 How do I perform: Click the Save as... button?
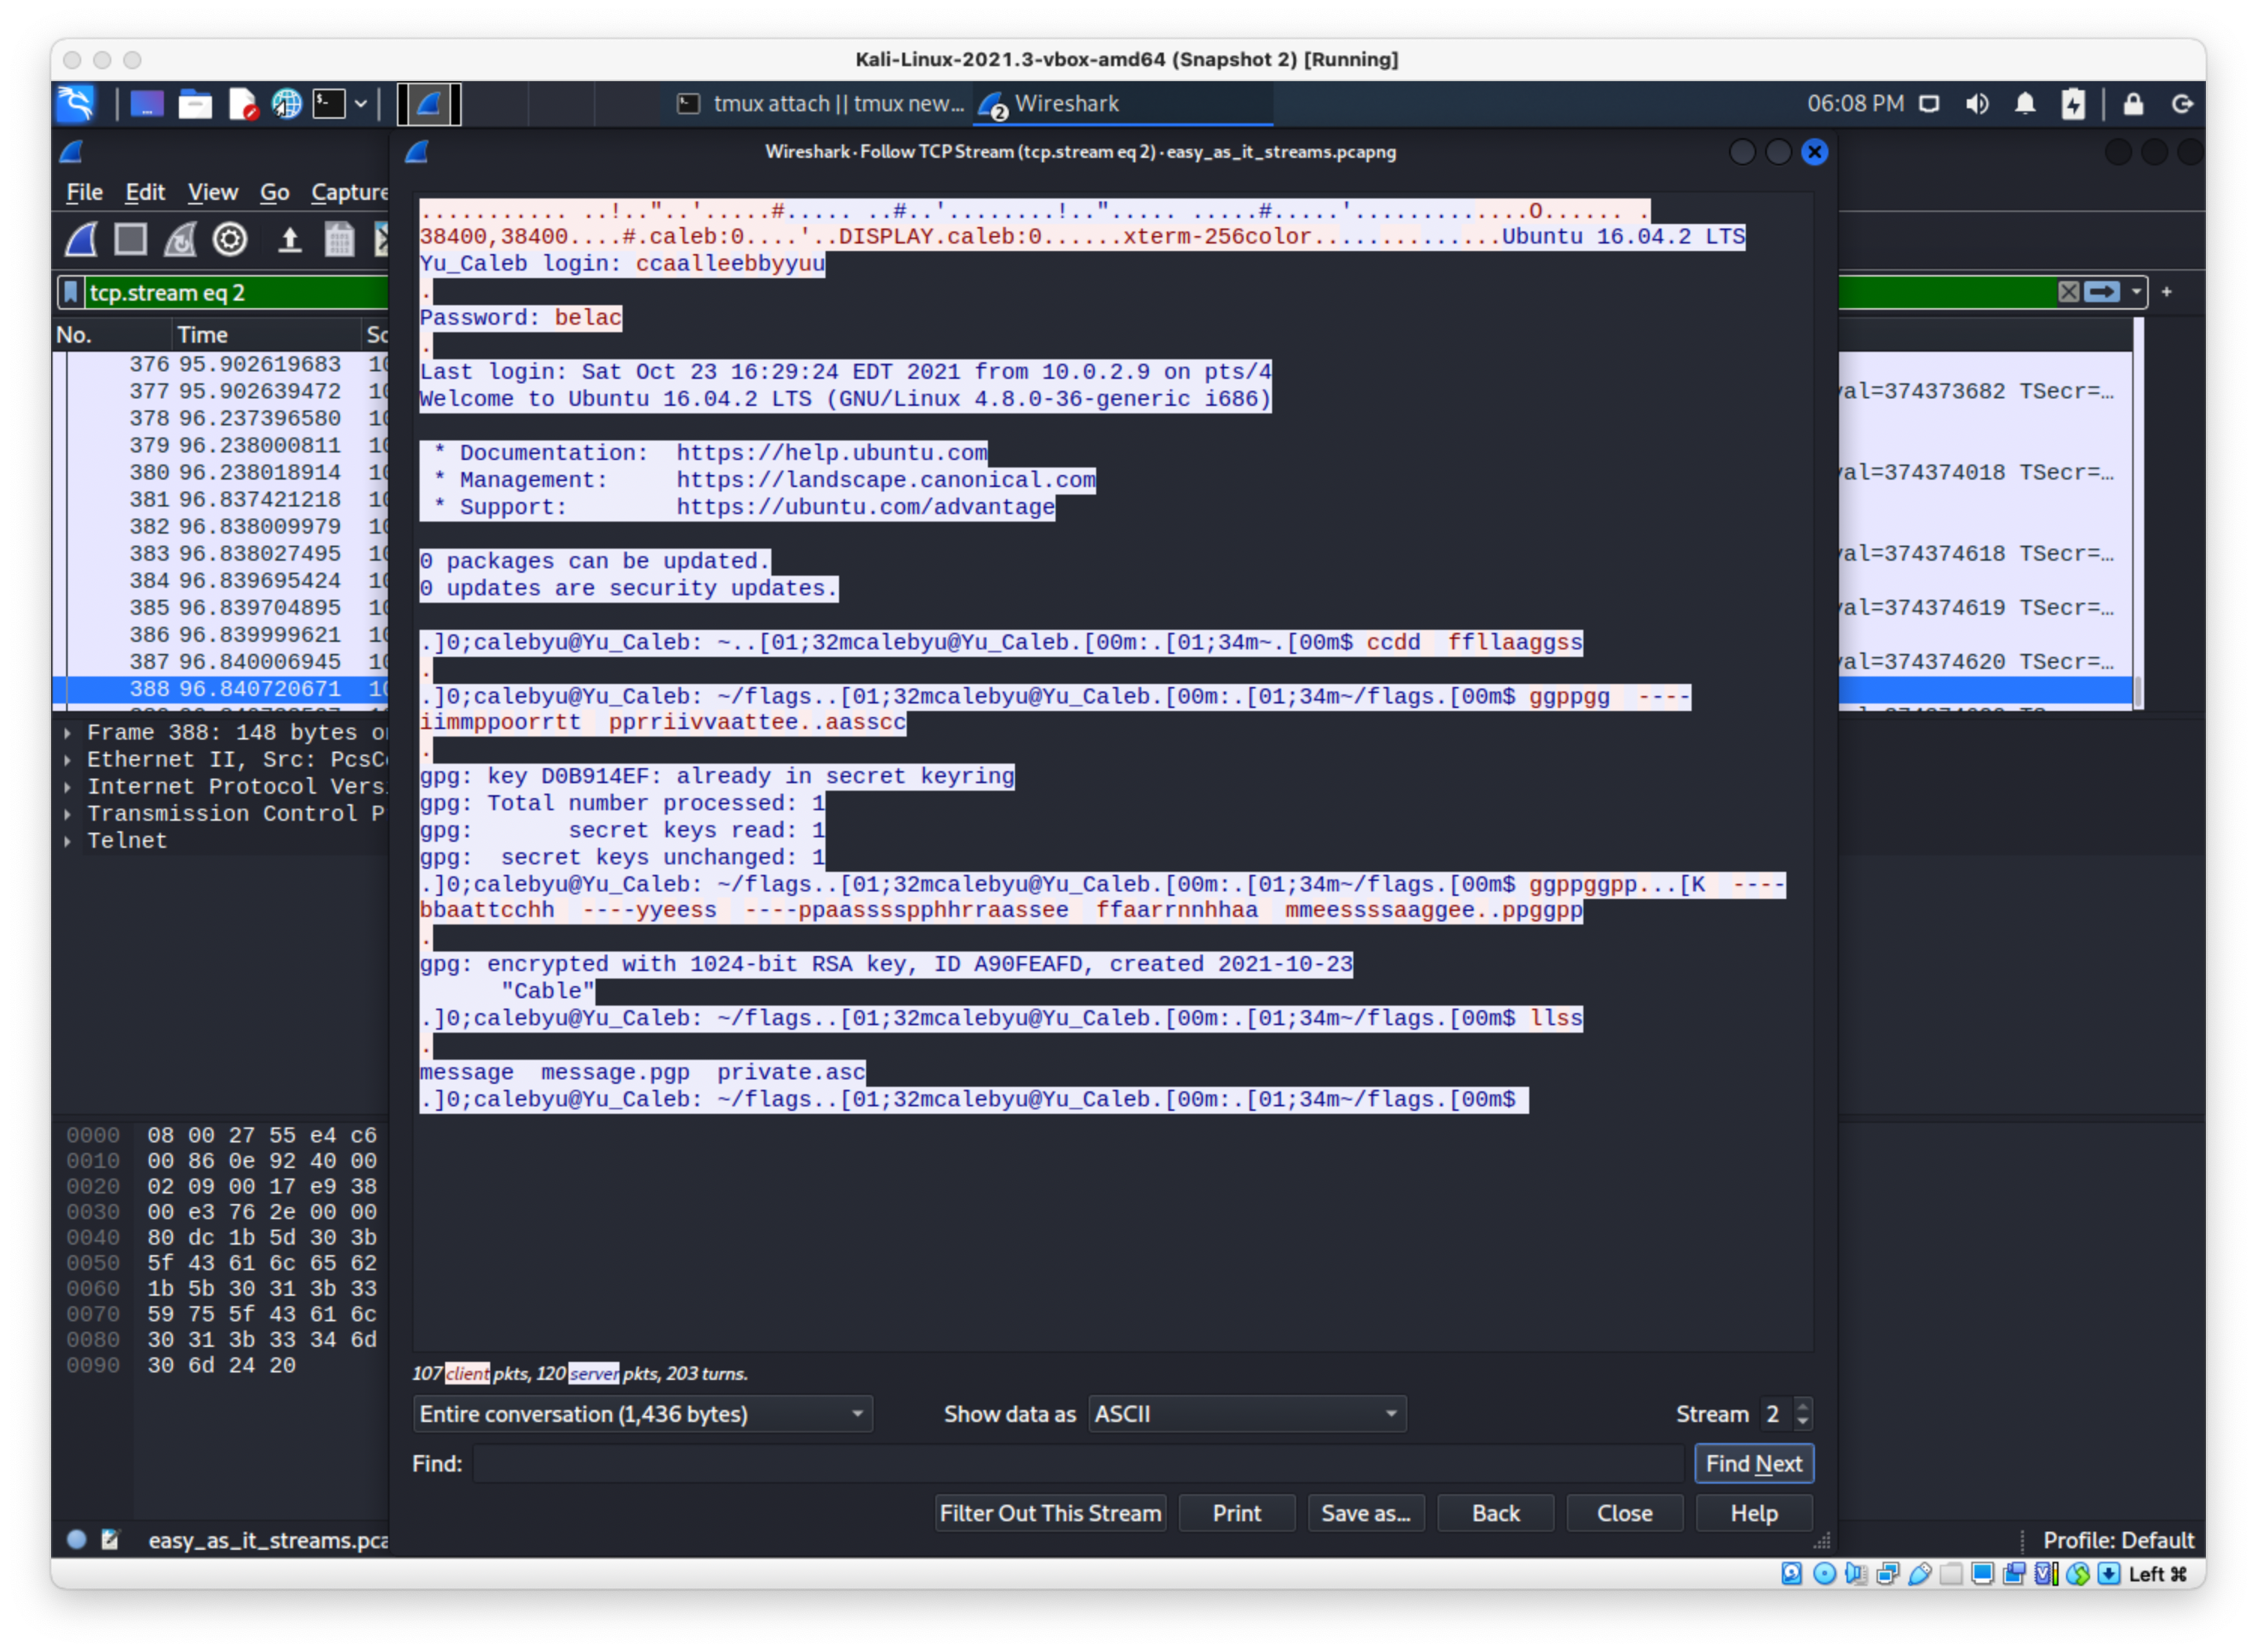point(1365,1514)
